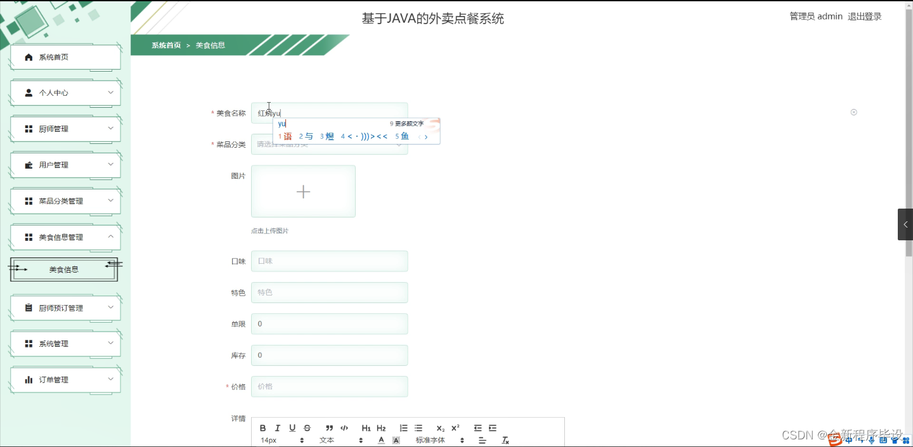Insert a blockquote in the 详情 editor
The image size is (913, 447).
[x=330, y=428]
